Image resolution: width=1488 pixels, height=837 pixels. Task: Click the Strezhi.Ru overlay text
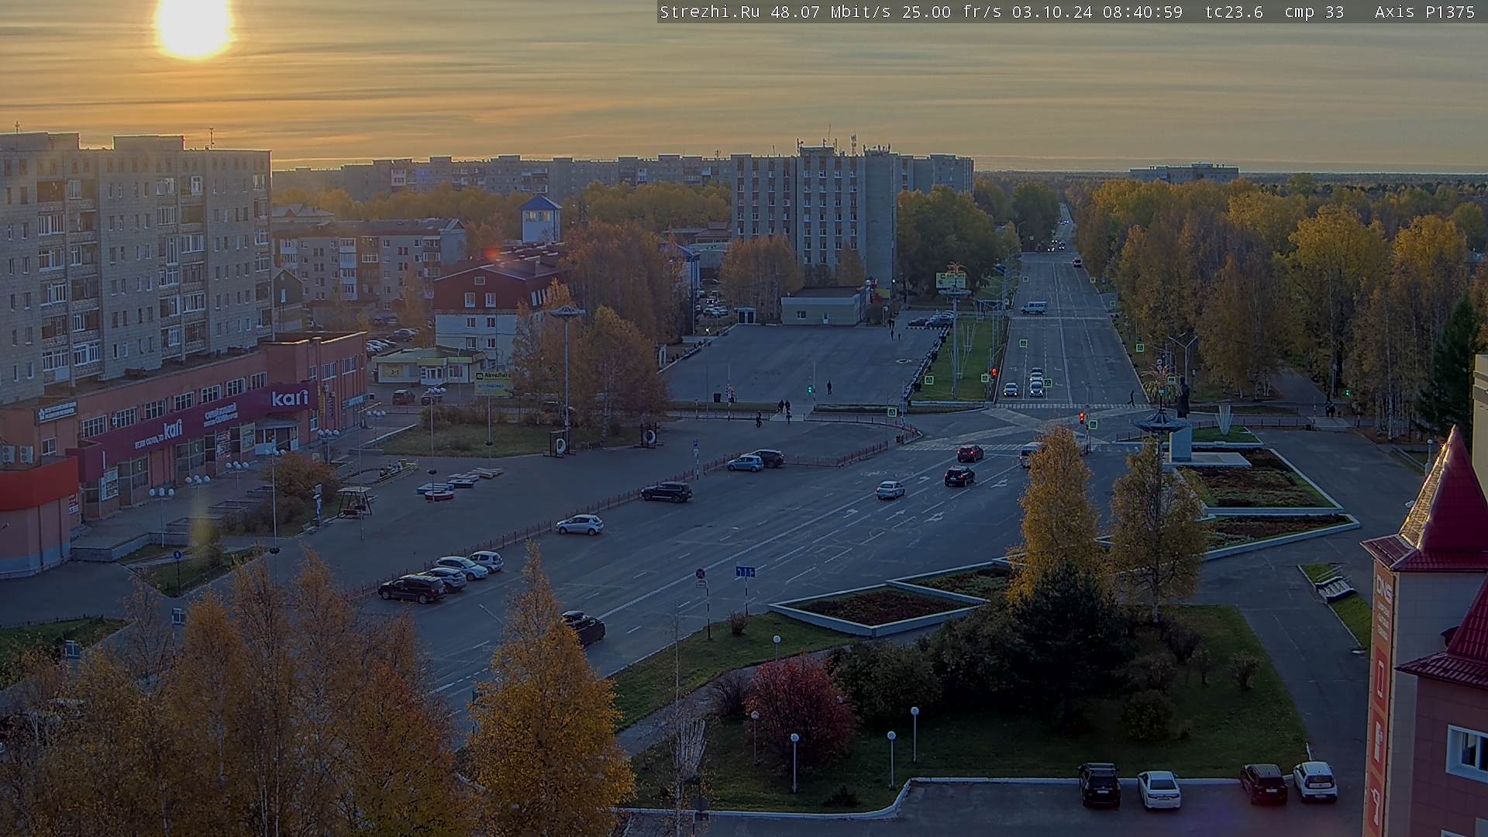709,12
